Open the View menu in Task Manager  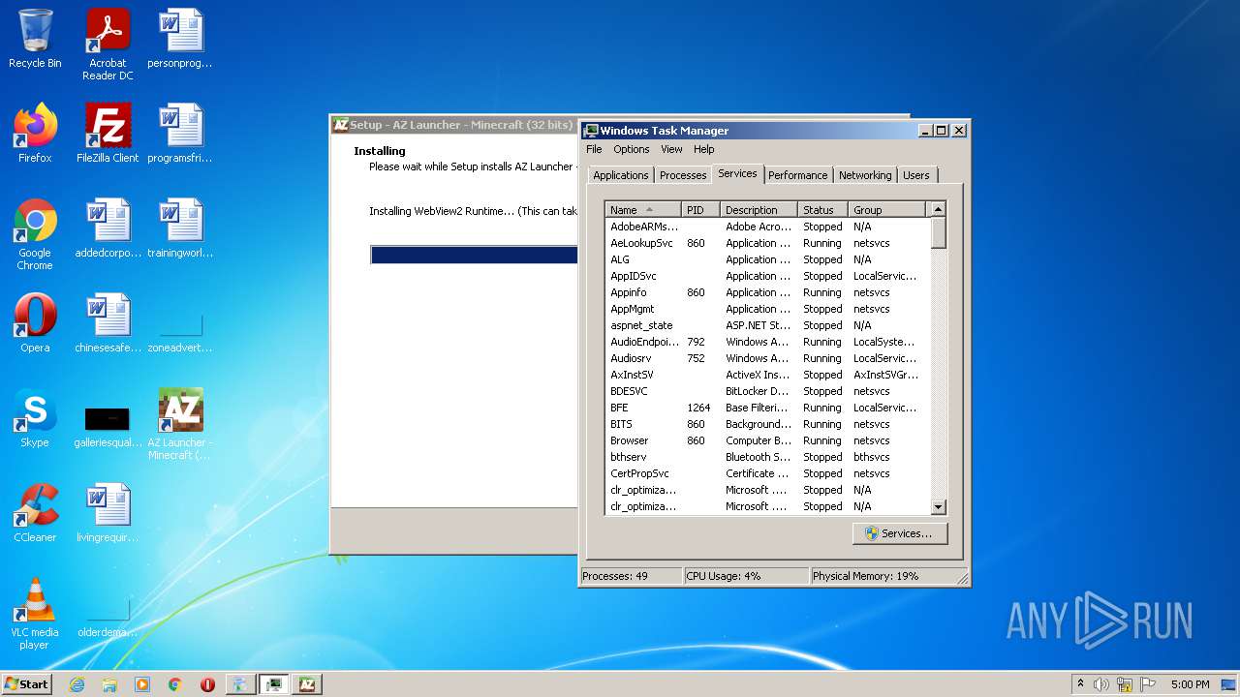point(671,149)
